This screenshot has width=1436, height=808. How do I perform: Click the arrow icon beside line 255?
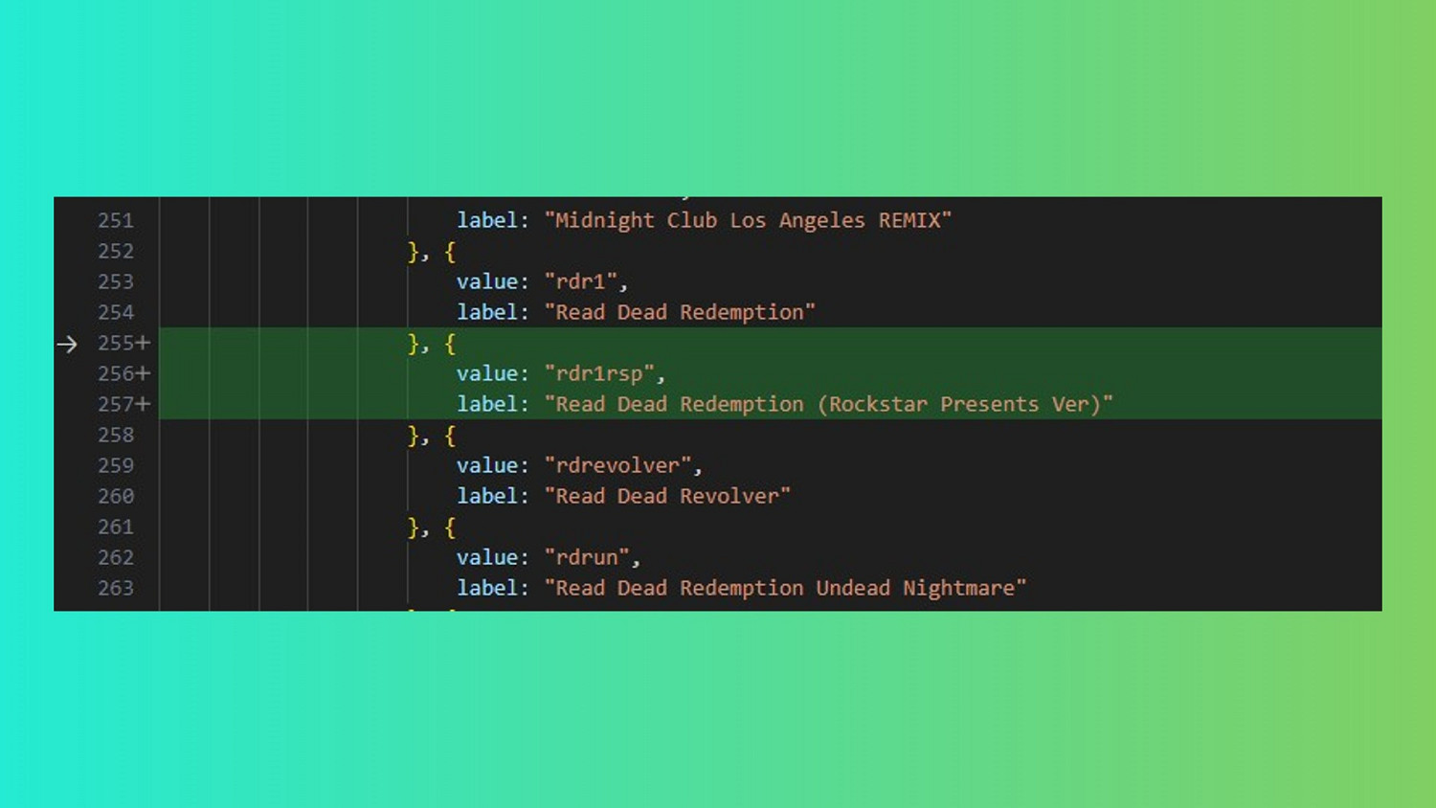(67, 344)
